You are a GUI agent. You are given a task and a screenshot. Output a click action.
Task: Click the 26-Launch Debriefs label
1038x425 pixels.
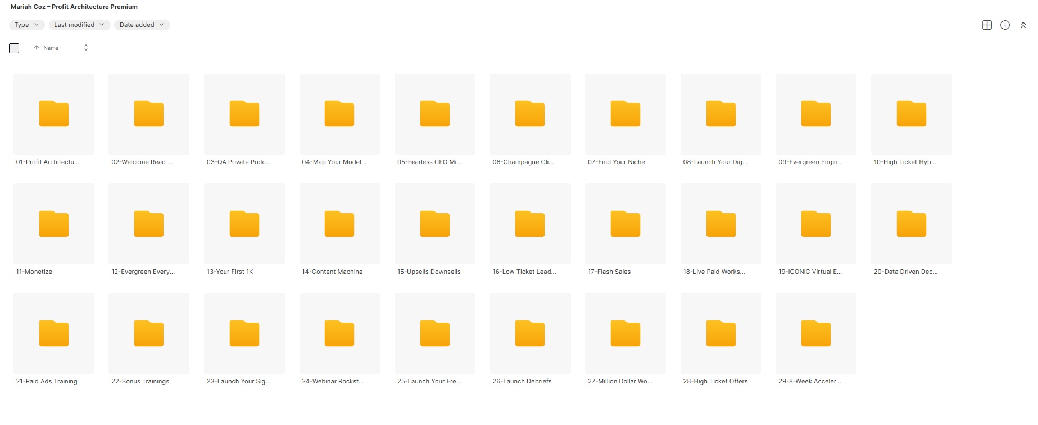[x=522, y=381]
